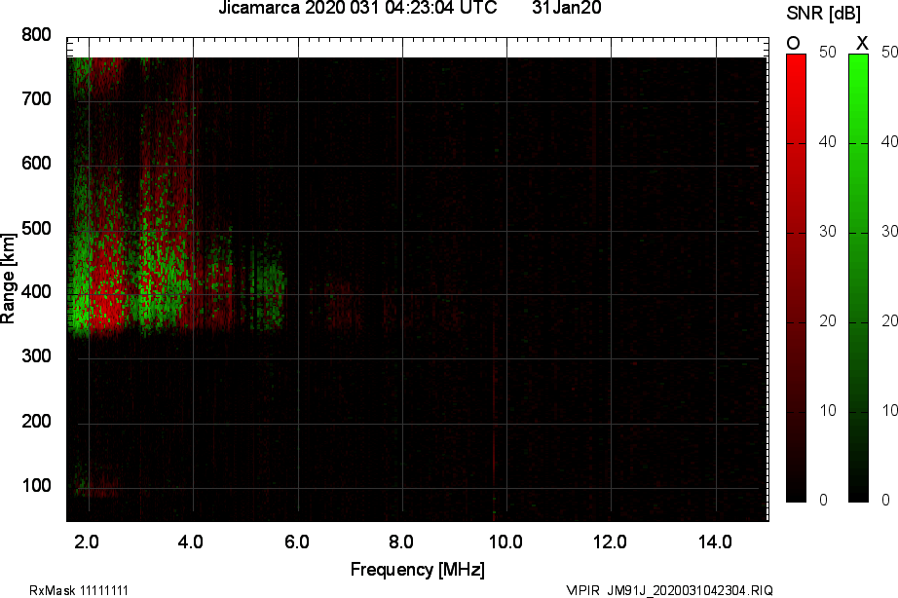The image size is (898, 598).
Task: Click the 'Frequency [MHz]' axis label
Action: [x=418, y=570]
